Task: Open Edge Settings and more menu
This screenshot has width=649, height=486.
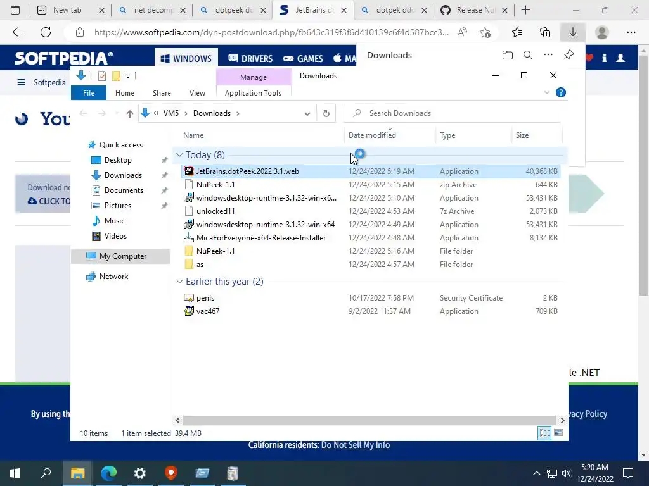Action: tap(631, 32)
